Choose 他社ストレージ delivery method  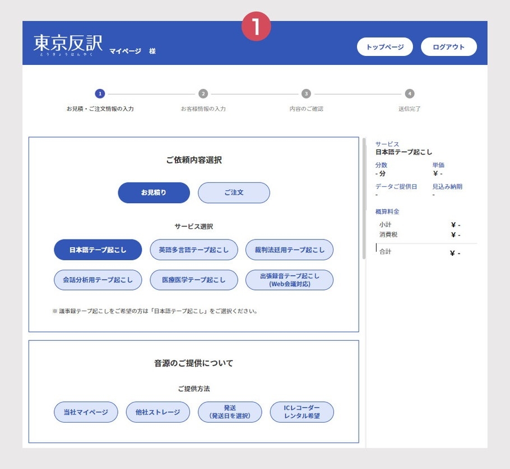tap(158, 412)
